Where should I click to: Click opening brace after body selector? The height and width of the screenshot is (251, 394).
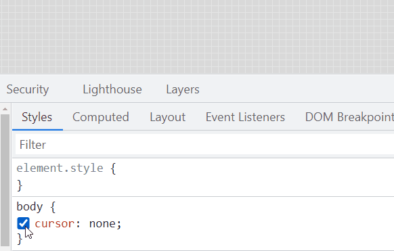(53, 207)
